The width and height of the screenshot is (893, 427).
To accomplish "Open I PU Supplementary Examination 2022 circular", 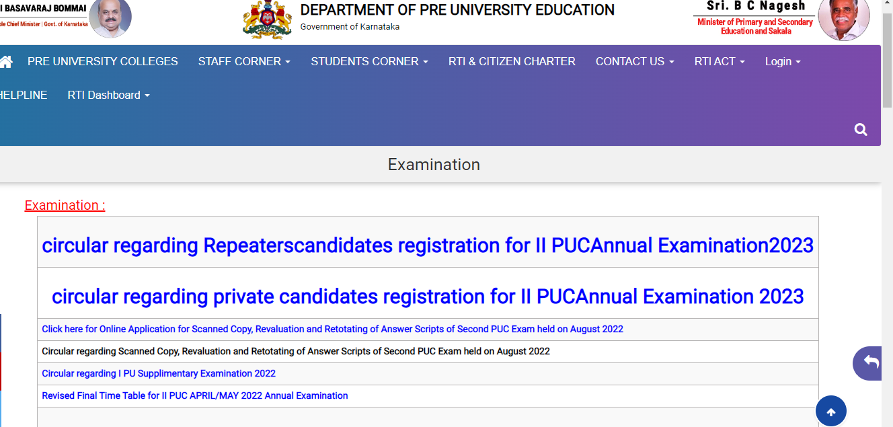I will 159,373.
